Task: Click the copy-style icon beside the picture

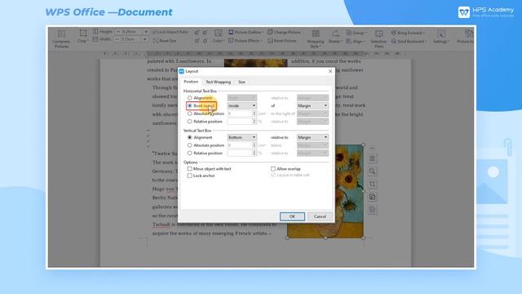Action: click(x=372, y=197)
